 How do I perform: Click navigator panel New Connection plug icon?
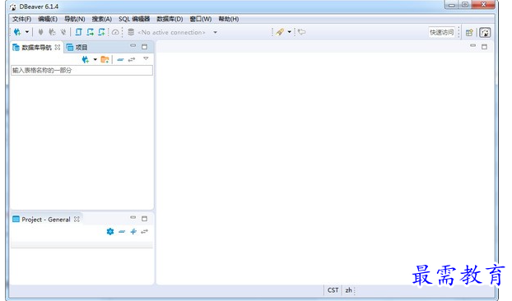click(86, 60)
